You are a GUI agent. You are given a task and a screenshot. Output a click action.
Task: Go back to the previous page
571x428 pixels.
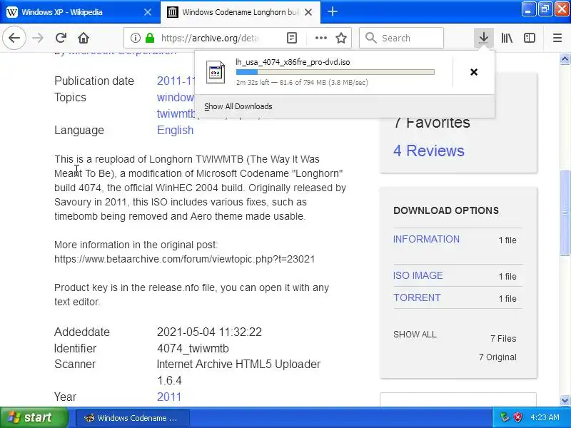(x=14, y=38)
